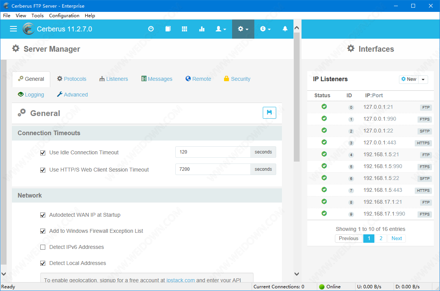Save General settings with floppy disk button

pyautogui.click(x=269, y=113)
